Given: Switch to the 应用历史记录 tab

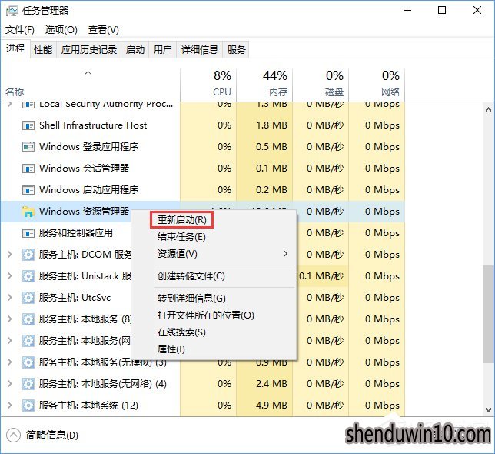Looking at the screenshot, I should coord(89,49).
